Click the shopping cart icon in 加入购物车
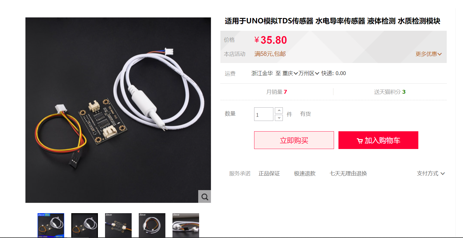 click(x=360, y=141)
